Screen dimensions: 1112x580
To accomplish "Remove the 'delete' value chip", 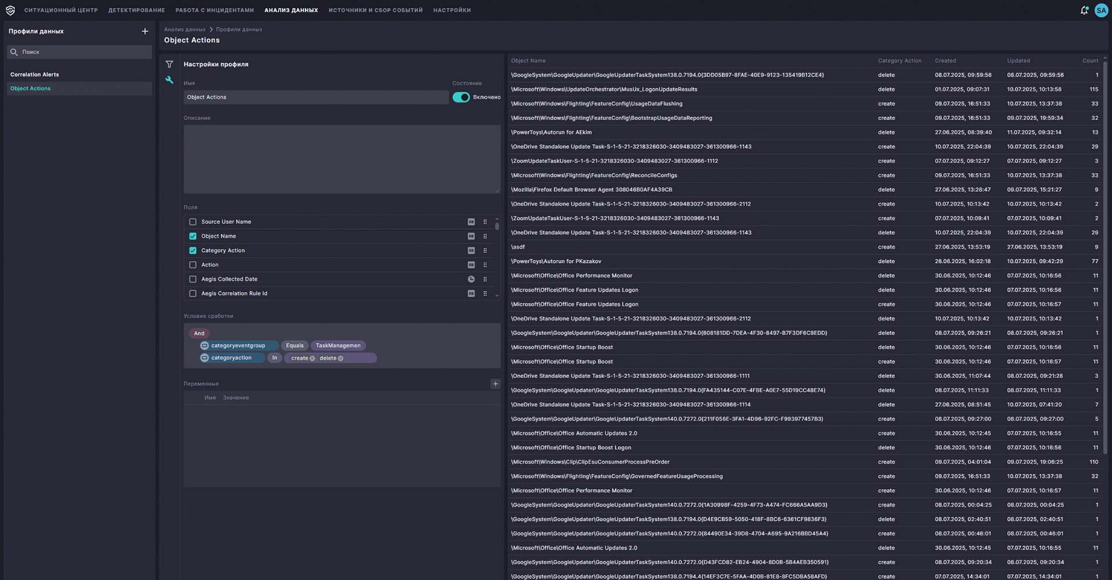I will tap(341, 358).
